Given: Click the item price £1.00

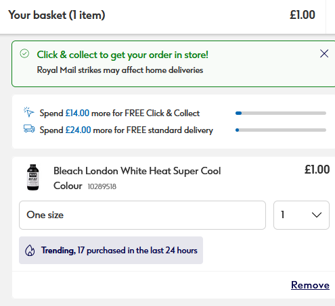Looking at the screenshot, I should [317, 170].
